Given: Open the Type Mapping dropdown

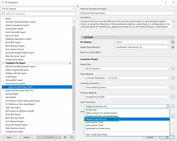Looking at the screenshot, I should click(x=127, y=78).
